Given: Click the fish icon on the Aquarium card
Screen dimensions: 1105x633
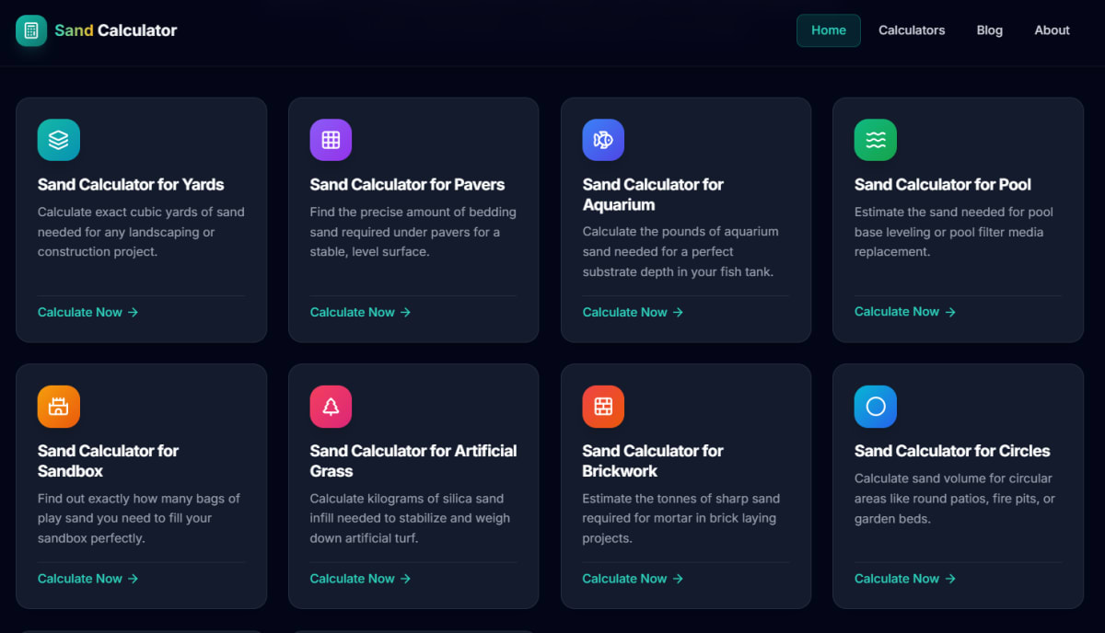Looking at the screenshot, I should [603, 140].
